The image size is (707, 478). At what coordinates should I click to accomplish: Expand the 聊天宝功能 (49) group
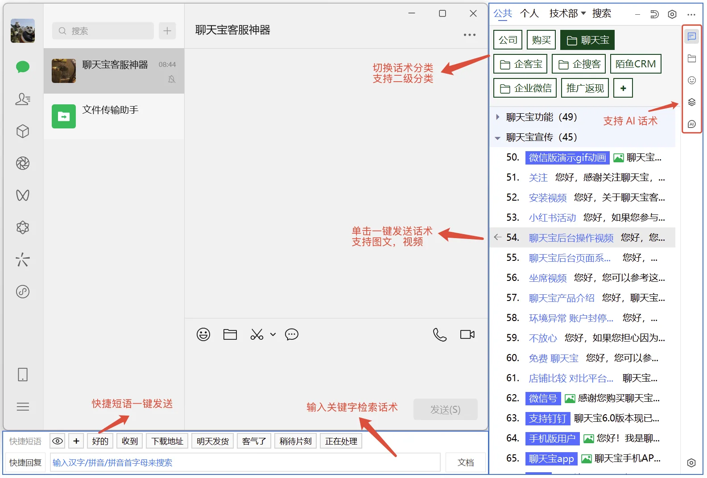pos(497,117)
